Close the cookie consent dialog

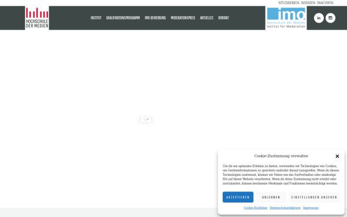coord(337,156)
